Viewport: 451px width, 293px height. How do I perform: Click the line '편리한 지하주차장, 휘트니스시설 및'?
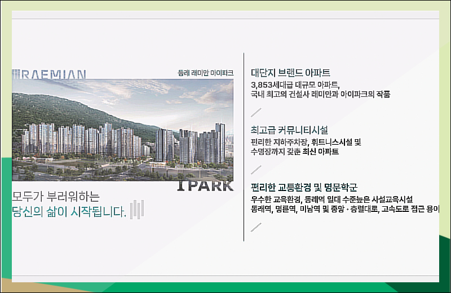click(306, 143)
